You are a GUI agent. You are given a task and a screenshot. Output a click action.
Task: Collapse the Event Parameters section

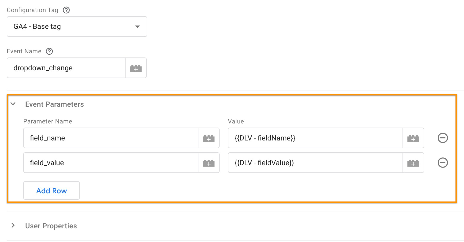click(13, 104)
